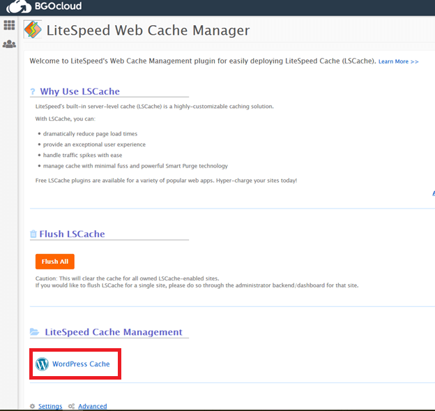Click the LiteSpeed logo icon beside title
Screen dimensions: 435x411
click(x=33, y=29)
